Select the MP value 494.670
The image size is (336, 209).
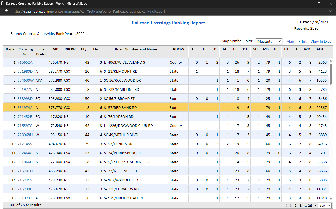(x=55, y=144)
